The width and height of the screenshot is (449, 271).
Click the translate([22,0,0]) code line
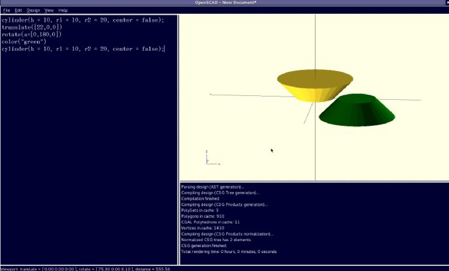pyautogui.click(x=32, y=27)
